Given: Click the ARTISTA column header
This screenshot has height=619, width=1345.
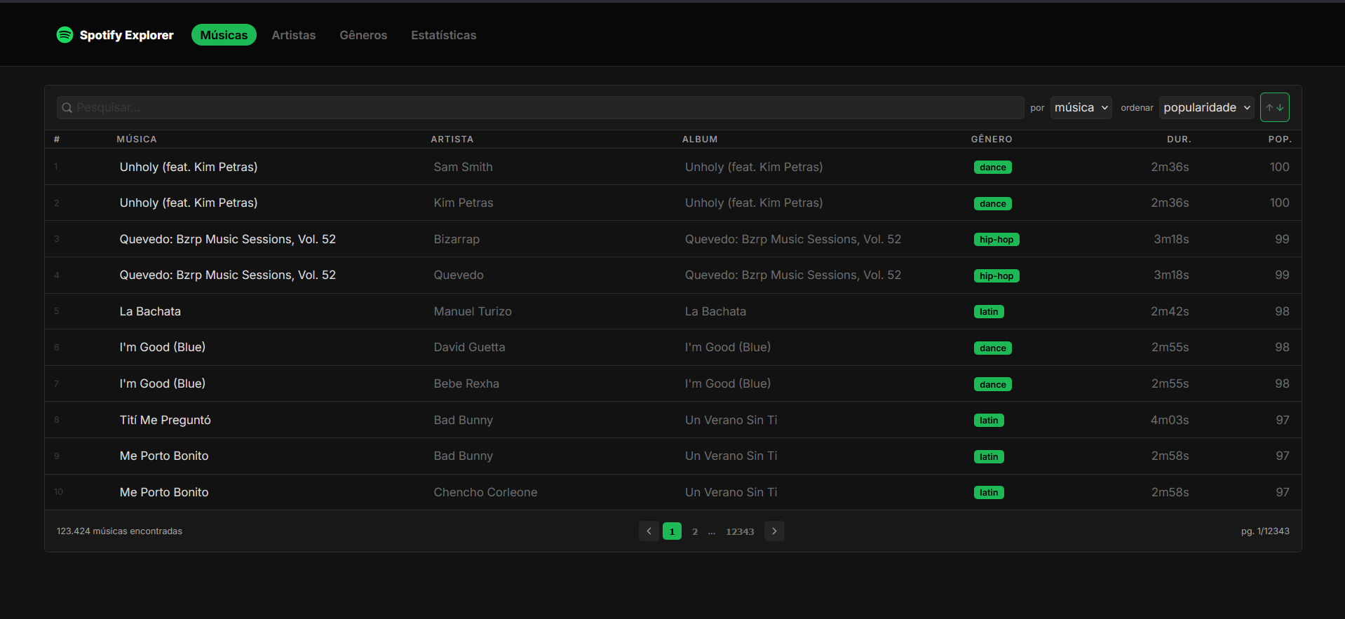Looking at the screenshot, I should pyautogui.click(x=452, y=140).
